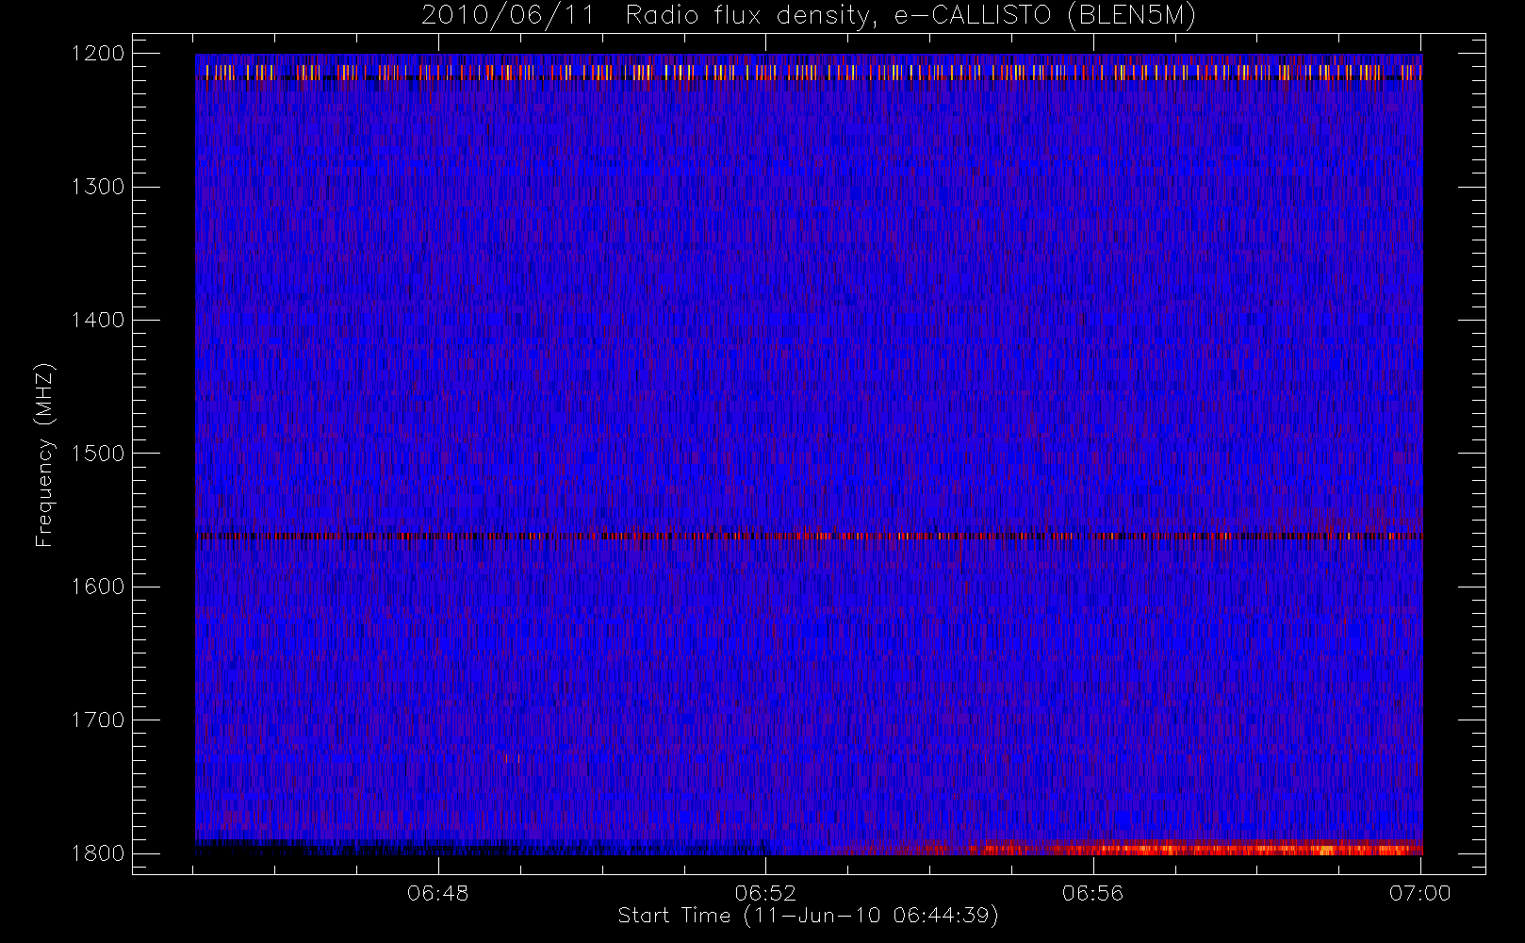Click the 1200 frequency tick label
Viewport: 1525px width, 943px height.
pos(98,54)
